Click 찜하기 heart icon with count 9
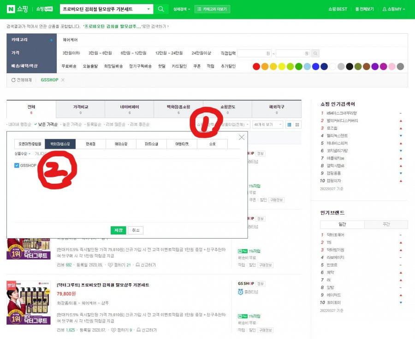 pyautogui.click(x=113, y=330)
